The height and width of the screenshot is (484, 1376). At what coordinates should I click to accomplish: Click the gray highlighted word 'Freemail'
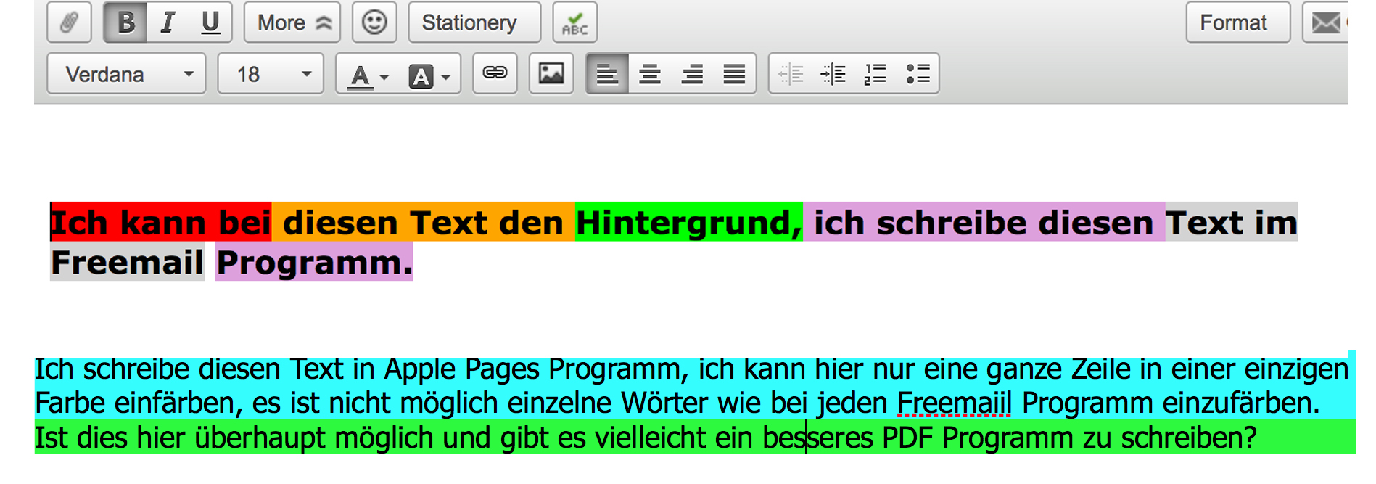128,262
